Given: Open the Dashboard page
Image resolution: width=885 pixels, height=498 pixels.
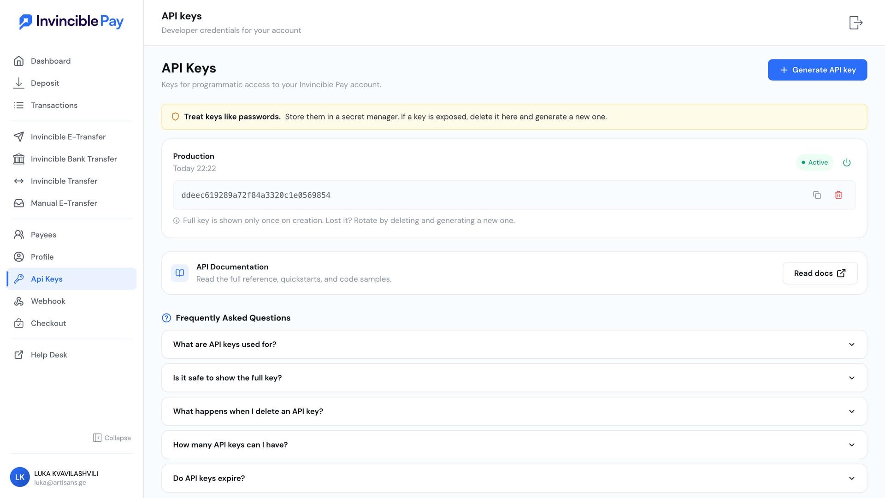Looking at the screenshot, I should [71, 61].
